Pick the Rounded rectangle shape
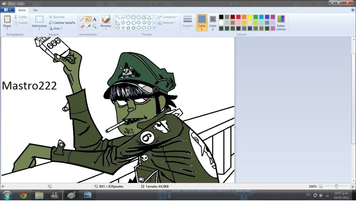The width and height of the screenshot is (356, 216). point(139,17)
